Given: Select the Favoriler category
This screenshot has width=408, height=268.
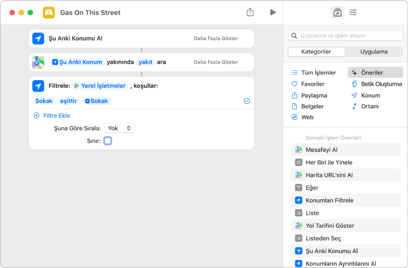Looking at the screenshot, I should [x=312, y=84].
